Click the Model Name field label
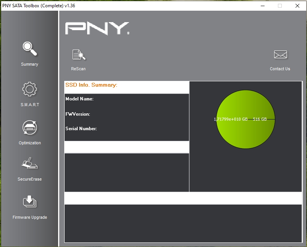Screen dimensions: 307x247 click(x=80, y=99)
